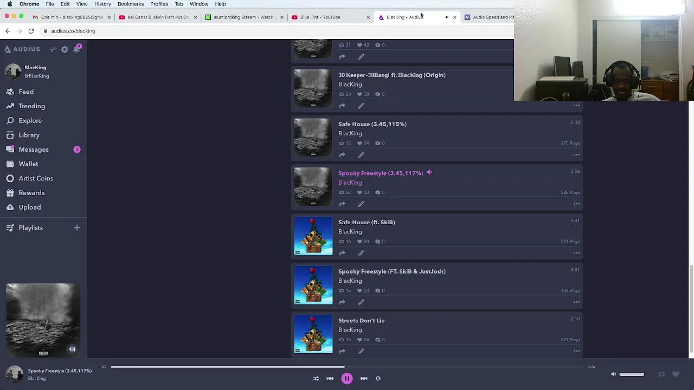The width and height of the screenshot is (694, 390).
Task: Toggle shuffle in the player controls
Action: [x=316, y=379]
